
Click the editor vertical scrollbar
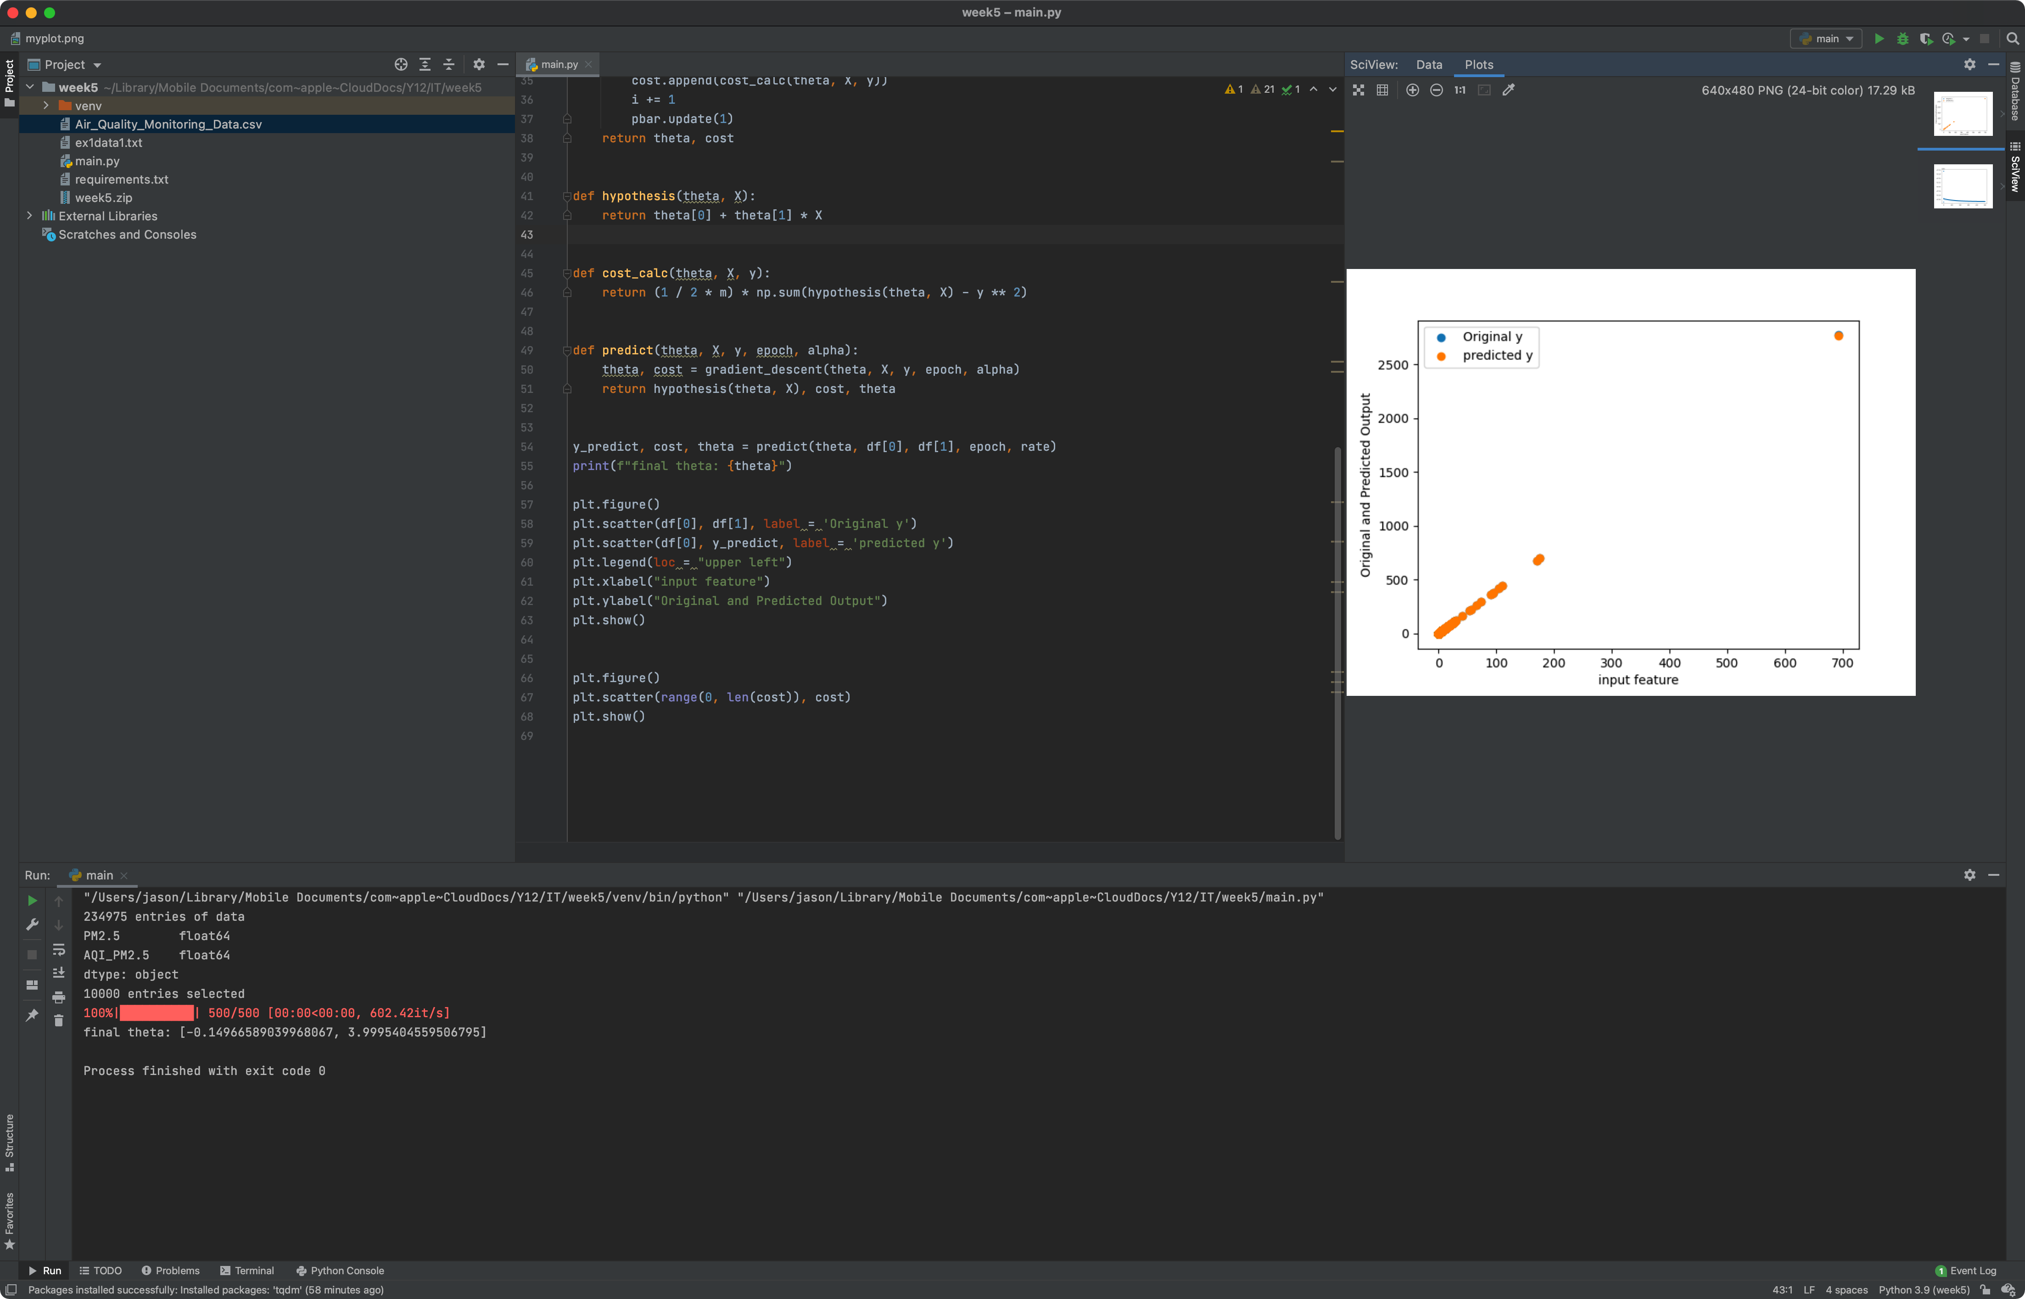[x=1337, y=643]
